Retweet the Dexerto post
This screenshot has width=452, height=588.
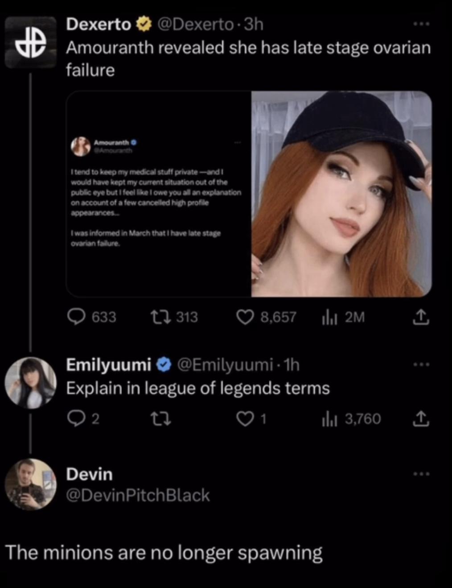point(158,317)
